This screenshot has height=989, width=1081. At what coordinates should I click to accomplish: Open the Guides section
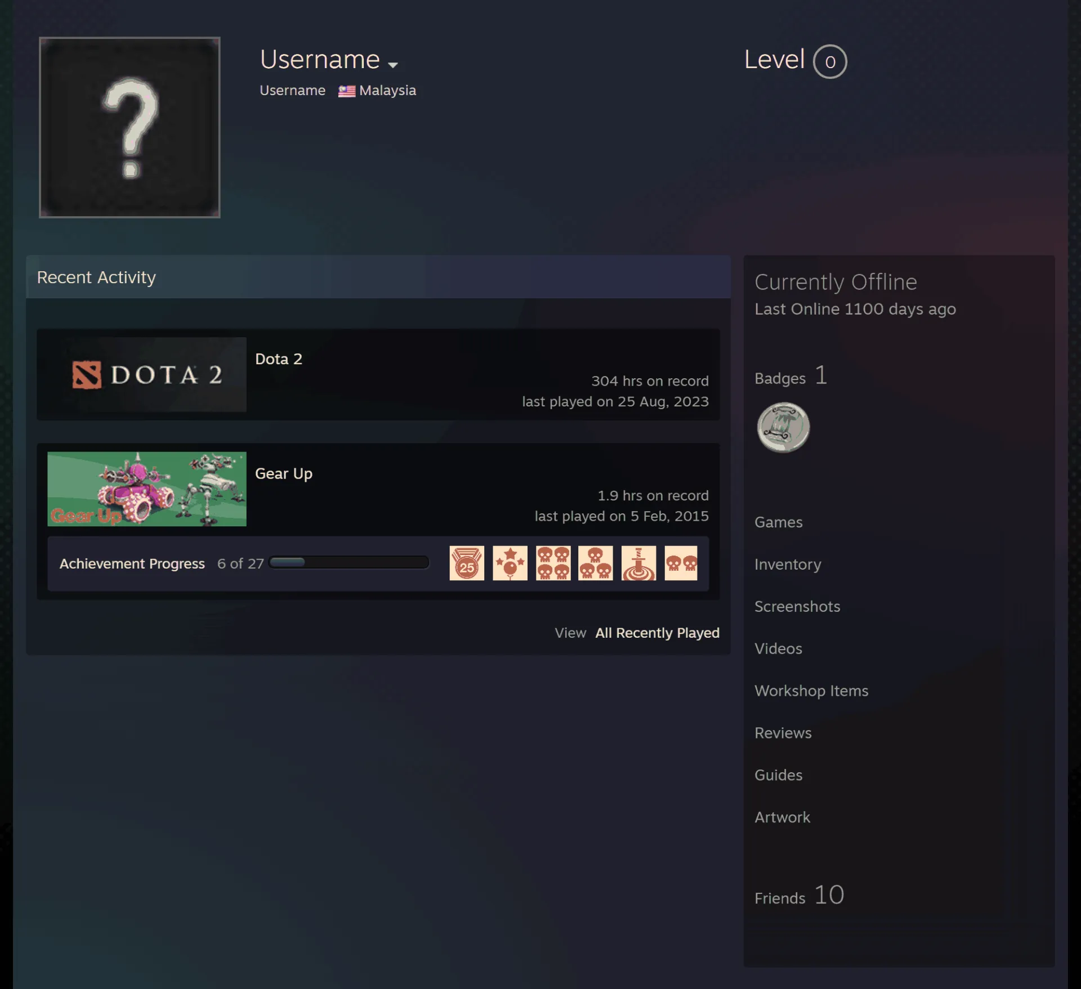point(778,776)
